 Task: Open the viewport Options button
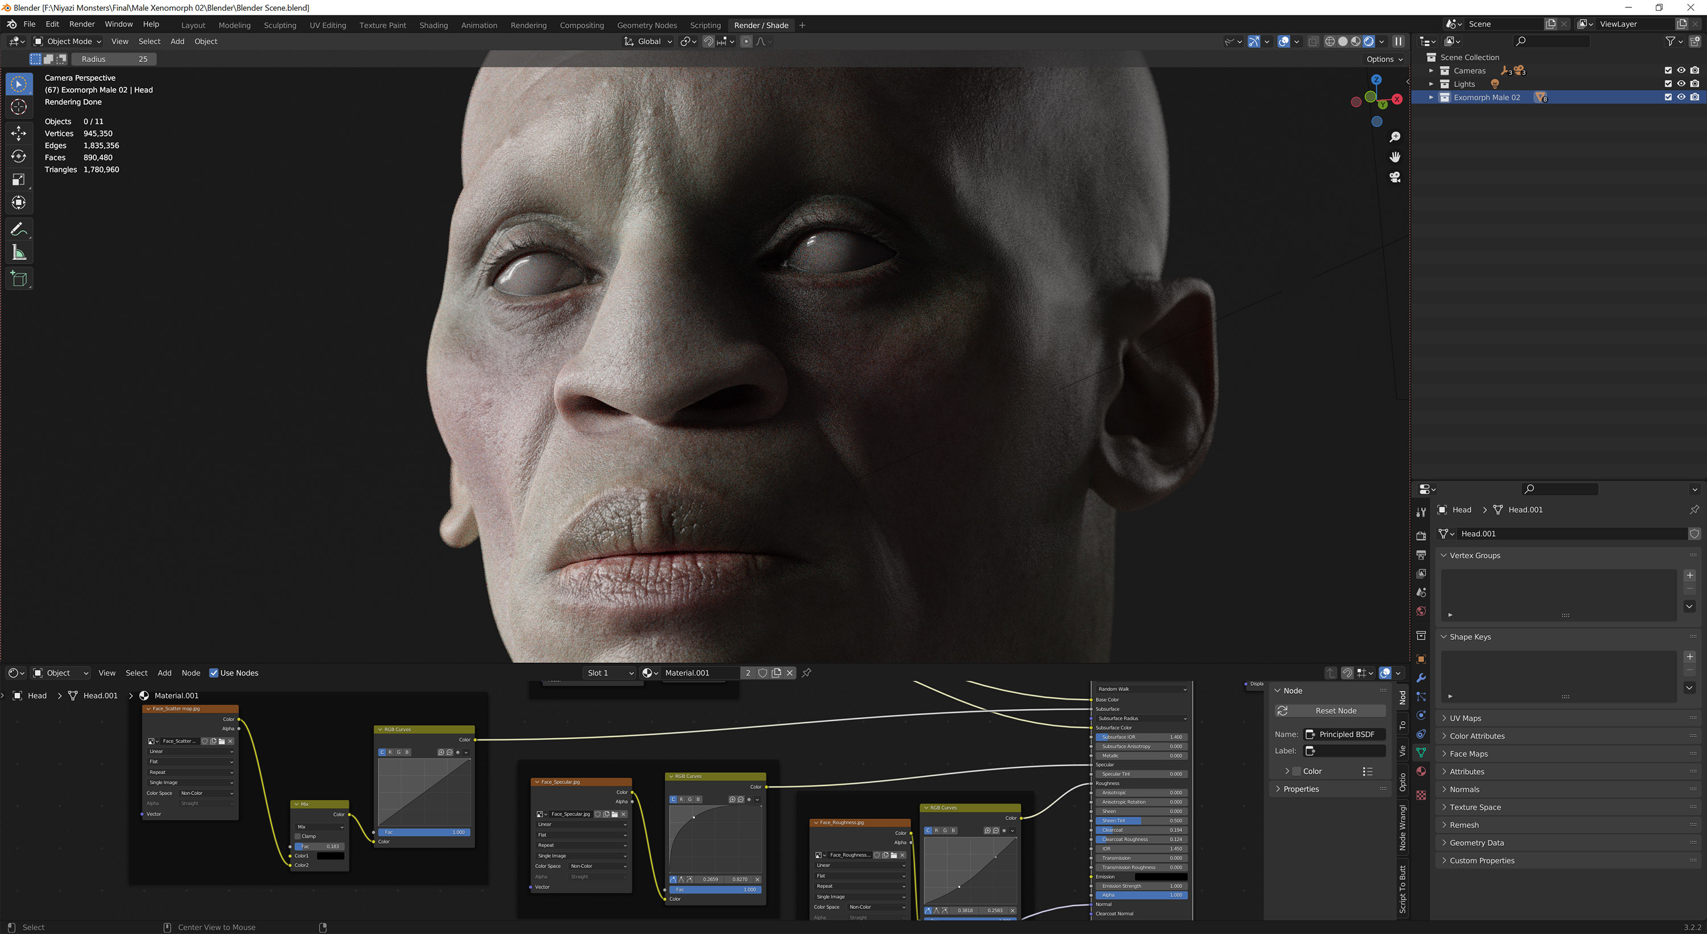point(1384,59)
